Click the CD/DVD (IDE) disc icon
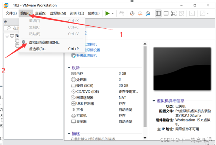Screen dimensions: 216x145 (73, 91)
